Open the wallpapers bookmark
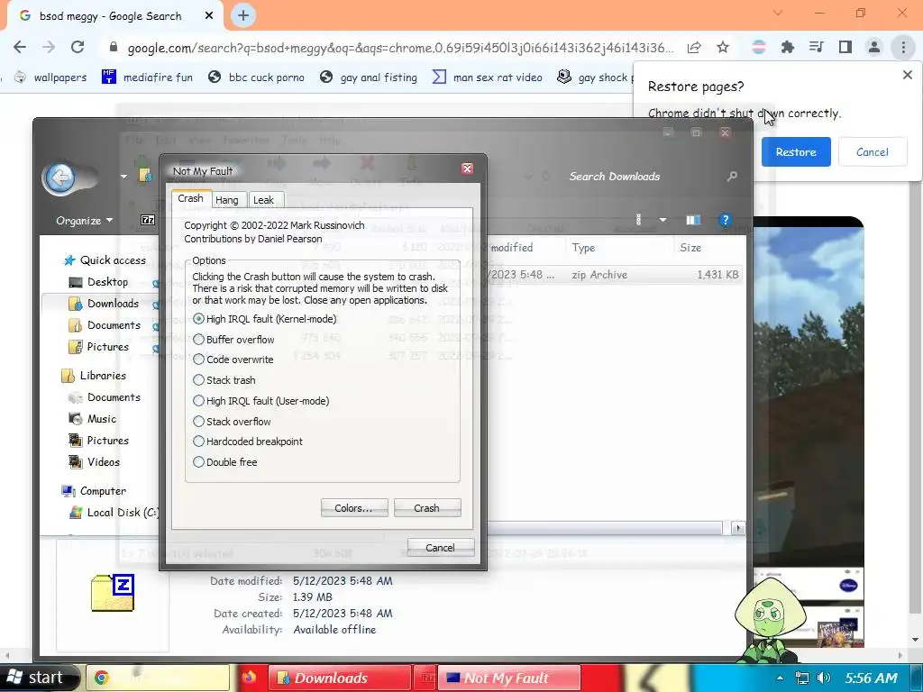 tap(50, 77)
